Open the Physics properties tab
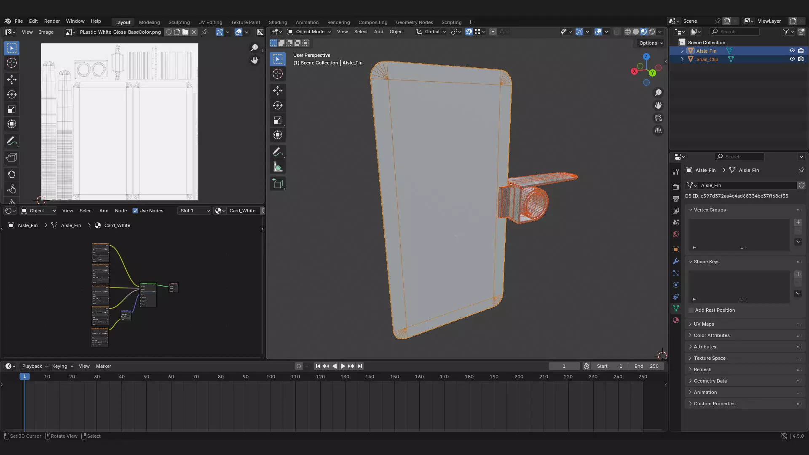This screenshot has height=455, width=809. coord(676,285)
